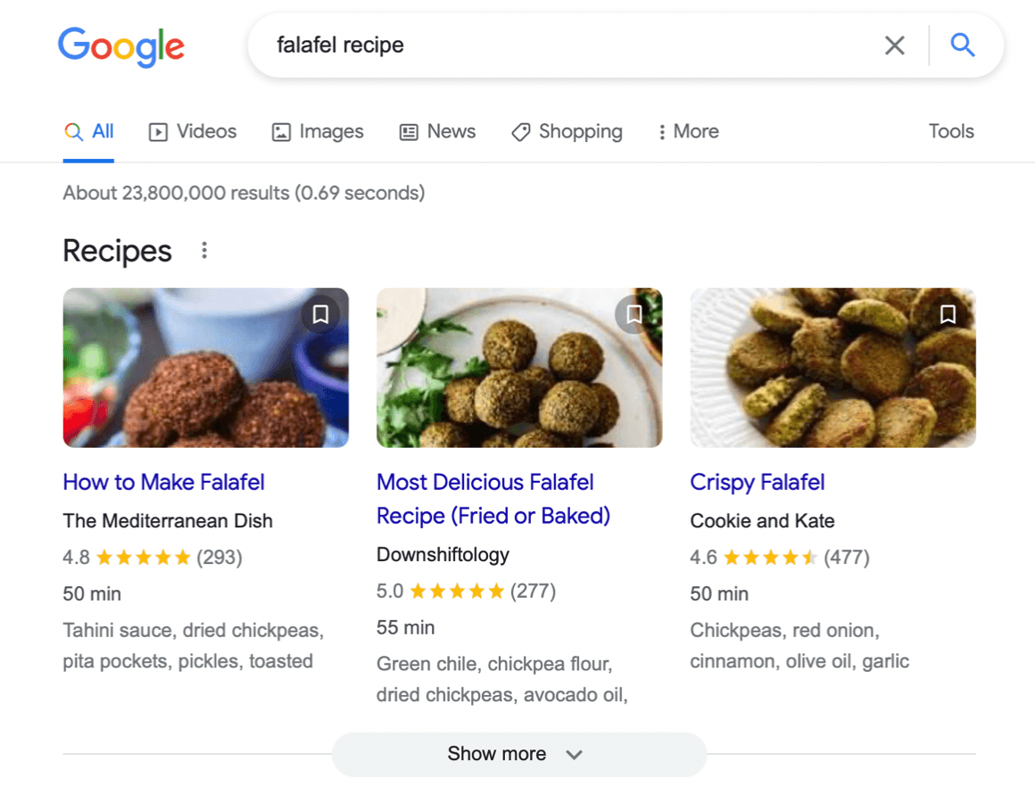
Task: Switch to the Images tab
Action: tap(318, 132)
